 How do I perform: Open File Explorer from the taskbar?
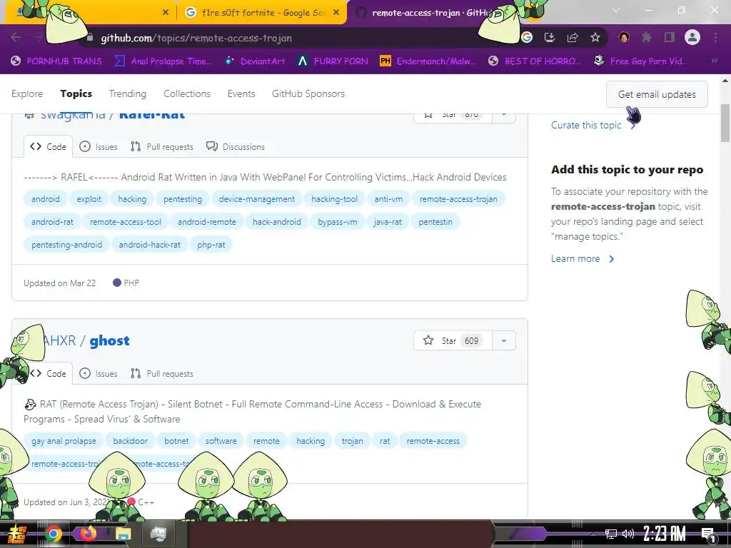tap(123, 534)
